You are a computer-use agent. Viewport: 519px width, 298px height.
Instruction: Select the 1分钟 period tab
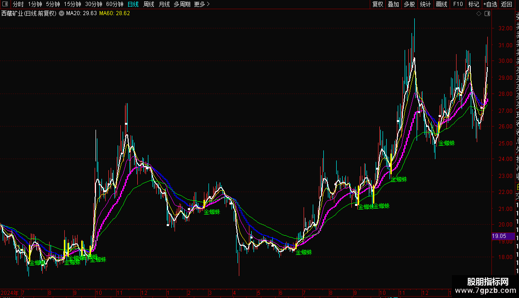(35, 4)
